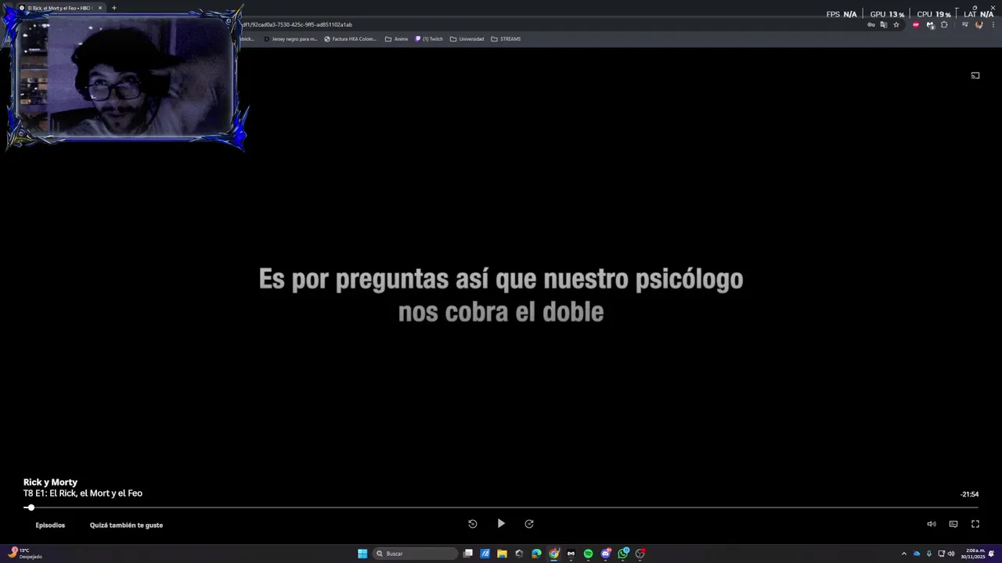Viewport: 1002px width, 563px height.
Task: Cast video to device icon
Action: coord(975,76)
